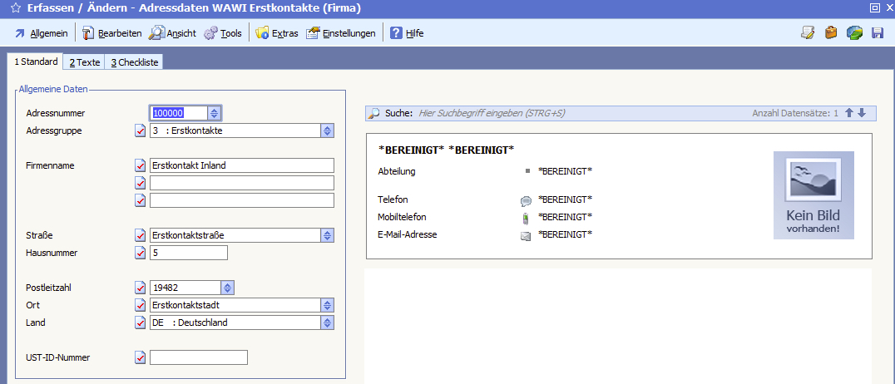This screenshot has width=895, height=384.
Task: Click the pie chart statistics icon
Action: [854, 33]
